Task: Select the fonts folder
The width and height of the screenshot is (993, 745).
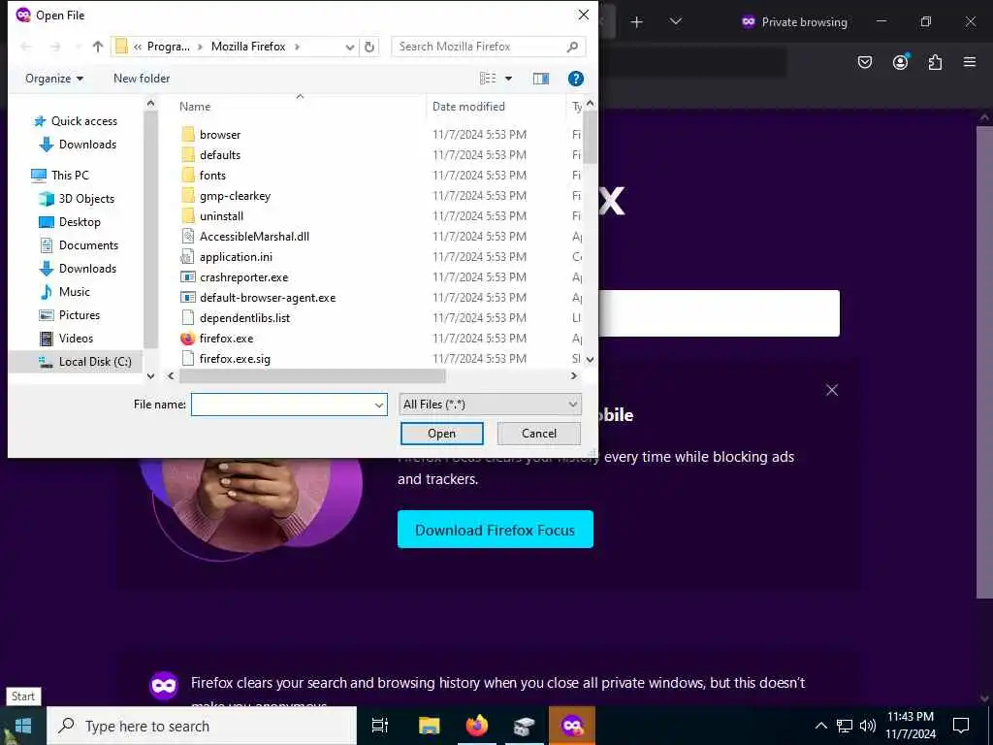Action: (x=212, y=175)
